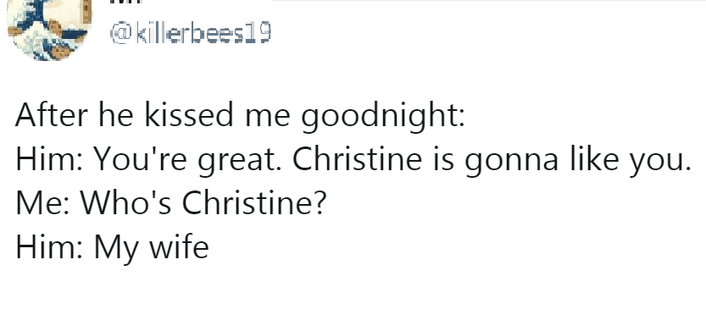Click 'Christine' in 'Christine is gonna like you'
The height and width of the screenshot is (326, 706).
357,158
